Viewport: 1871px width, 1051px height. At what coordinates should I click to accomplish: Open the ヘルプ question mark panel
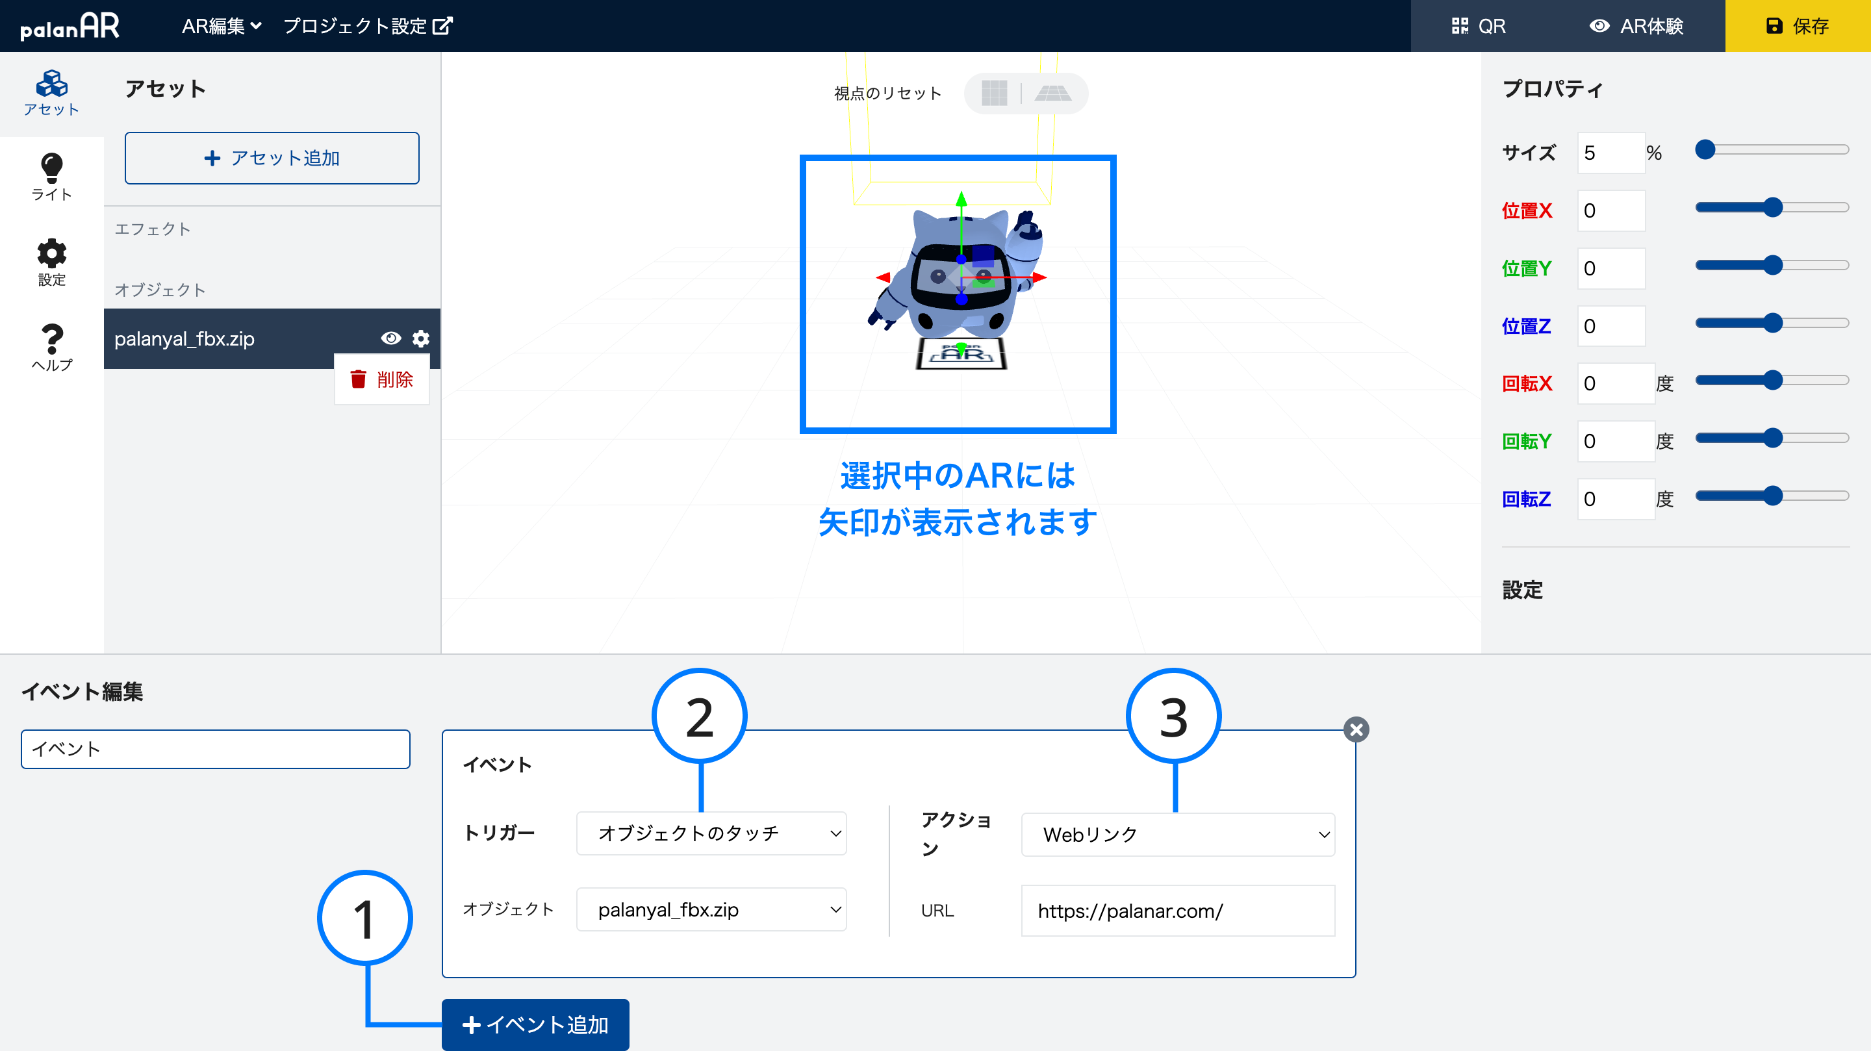[51, 347]
